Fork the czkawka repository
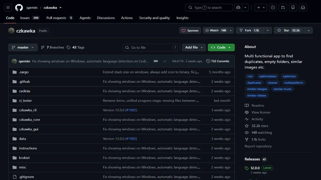This screenshot has height=180, width=321. pos(250,30)
